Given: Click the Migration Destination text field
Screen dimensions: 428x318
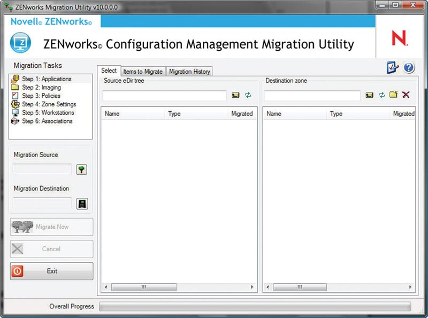Looking at the screenshot, I should (42, 203).
